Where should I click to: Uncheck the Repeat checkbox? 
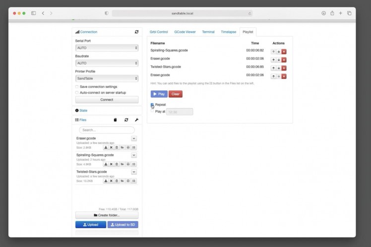click(x=152, y=105)
